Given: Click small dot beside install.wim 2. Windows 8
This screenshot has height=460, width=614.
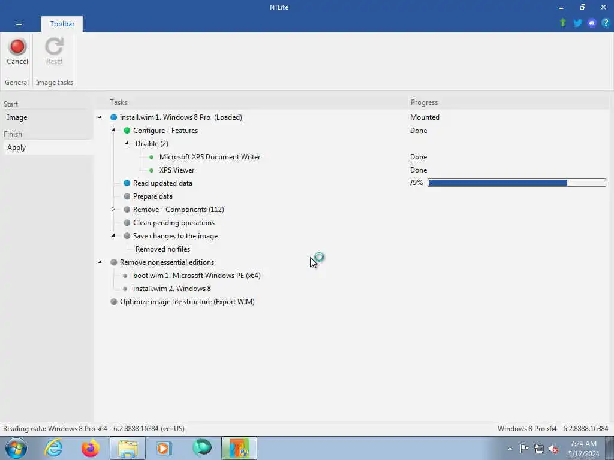Looking at the screenshot, I should (125, 289).
